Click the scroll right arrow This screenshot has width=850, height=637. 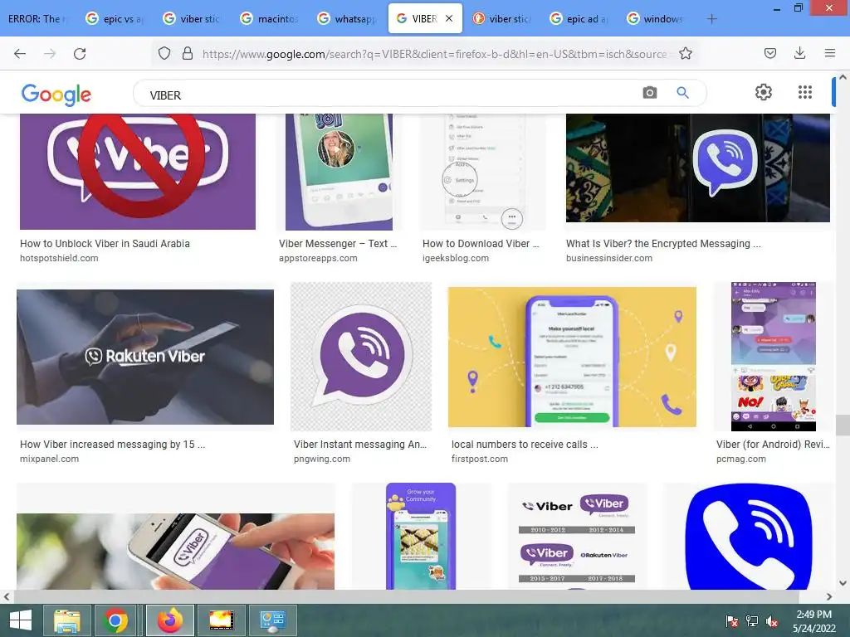829,596
